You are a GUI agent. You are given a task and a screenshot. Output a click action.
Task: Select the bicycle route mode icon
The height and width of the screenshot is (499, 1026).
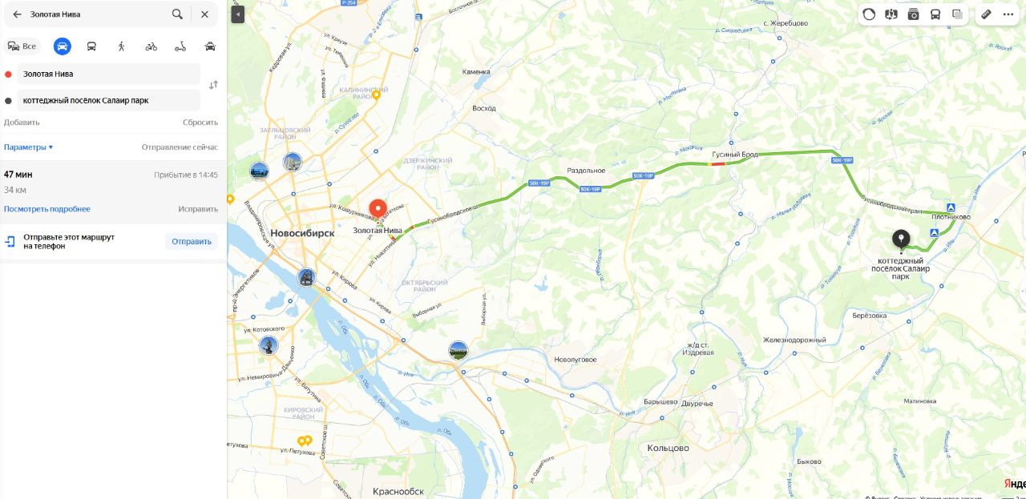[x=151, y=46]
